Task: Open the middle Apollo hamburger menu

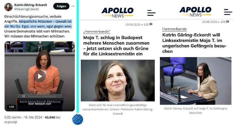Action: point(151,13)
